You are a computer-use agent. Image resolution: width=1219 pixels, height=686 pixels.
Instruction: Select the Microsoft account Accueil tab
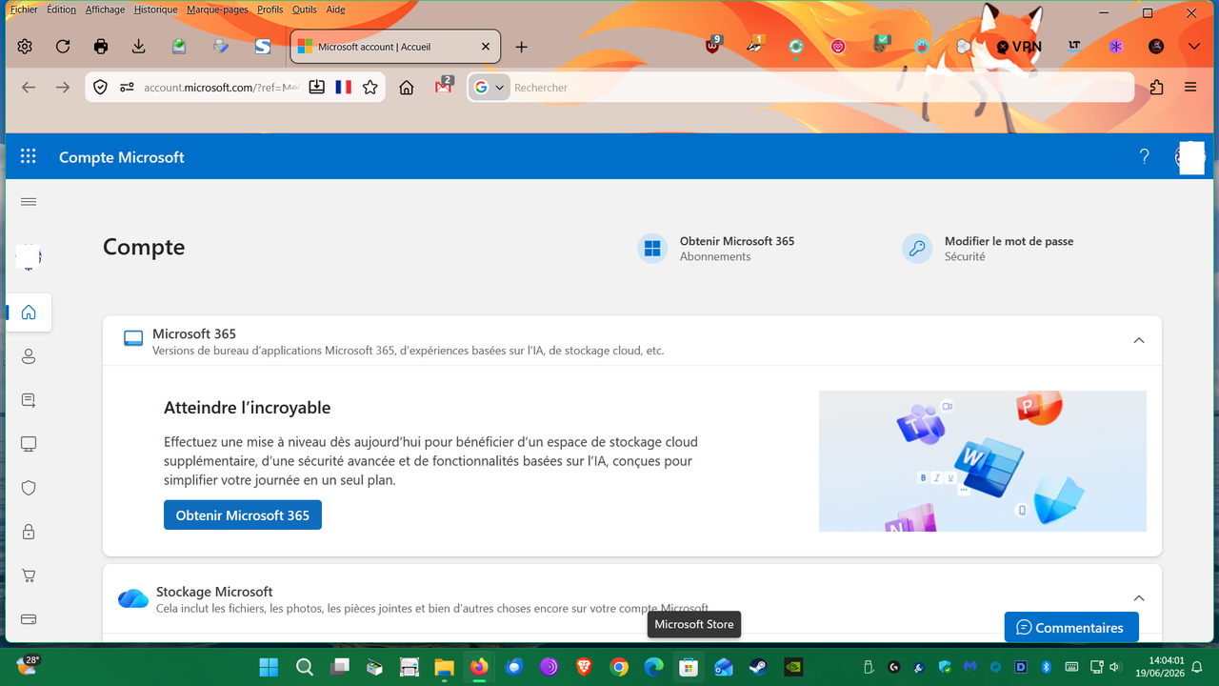[x=395, y=46]
